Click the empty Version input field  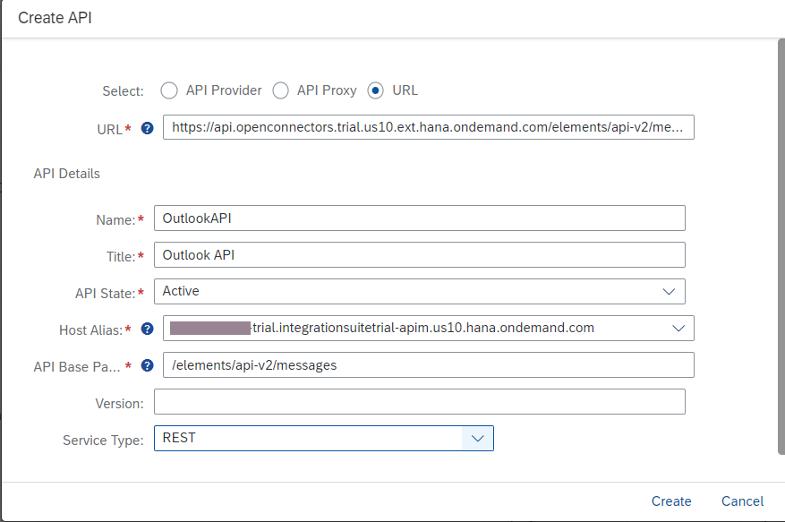point(419,401)
